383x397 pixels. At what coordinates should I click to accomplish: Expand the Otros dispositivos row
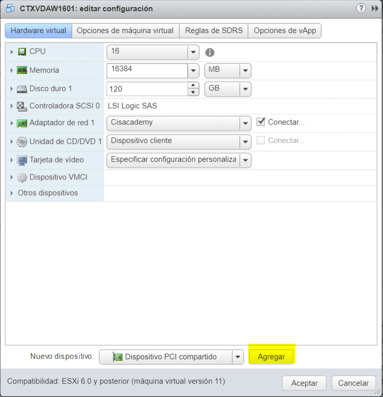[x=12, y=193]
